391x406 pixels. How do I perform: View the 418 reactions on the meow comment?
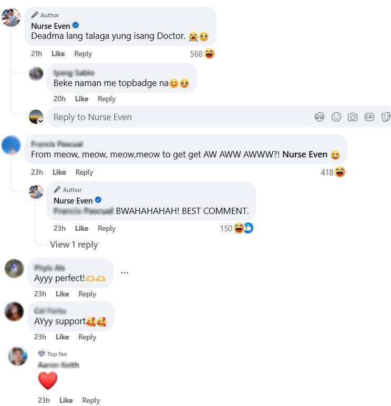coord(333,172)
